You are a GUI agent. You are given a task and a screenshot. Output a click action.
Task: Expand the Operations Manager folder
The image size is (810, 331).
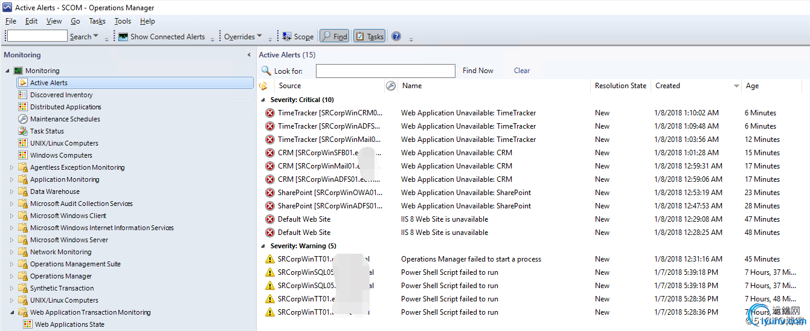11,276
